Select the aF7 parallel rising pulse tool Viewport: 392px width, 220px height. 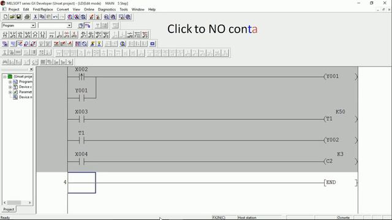point(99,34)
